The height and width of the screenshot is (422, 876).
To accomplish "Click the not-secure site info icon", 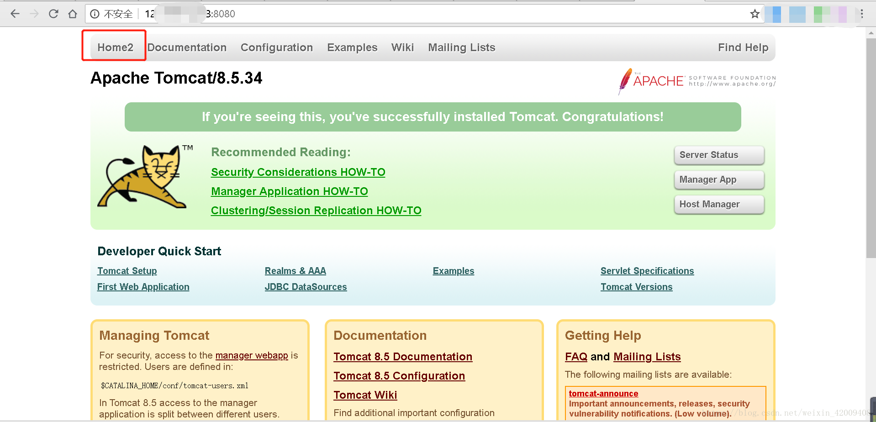I will [95, 14].
